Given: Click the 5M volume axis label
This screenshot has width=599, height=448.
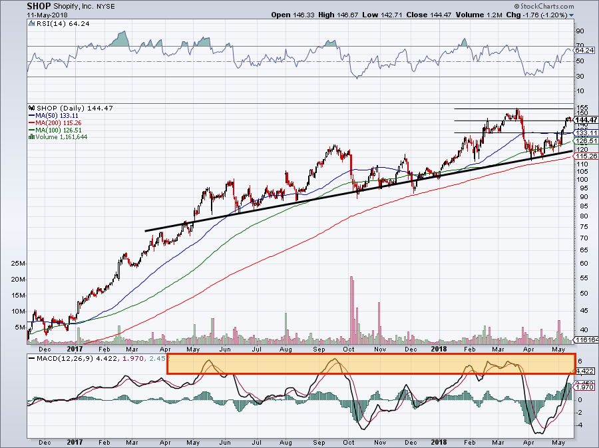Looking at the screenshot, I should 20,328.
